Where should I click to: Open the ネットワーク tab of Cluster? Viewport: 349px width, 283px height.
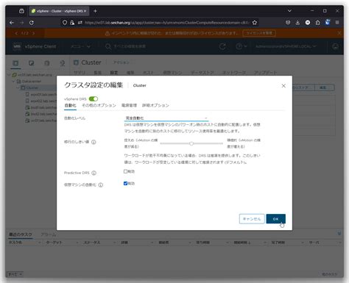(x=234, y=73)
